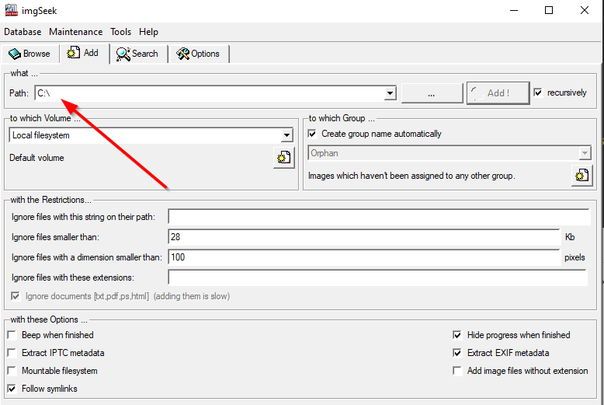Toggle the recursively checkbox
604x405 pixels.
538,93
